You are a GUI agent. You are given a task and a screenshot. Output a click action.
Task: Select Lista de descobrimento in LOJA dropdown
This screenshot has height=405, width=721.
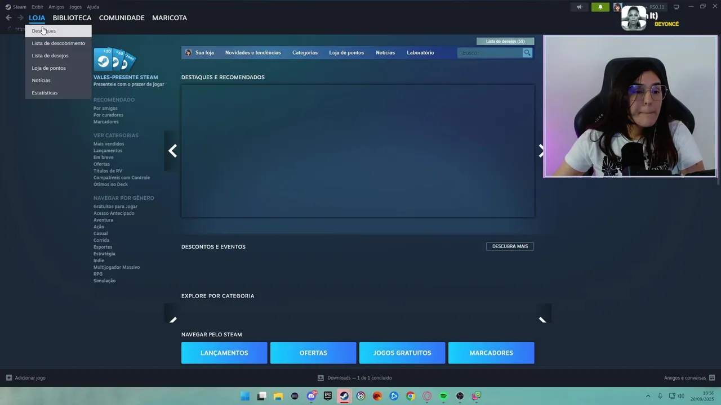pos(58,43)
